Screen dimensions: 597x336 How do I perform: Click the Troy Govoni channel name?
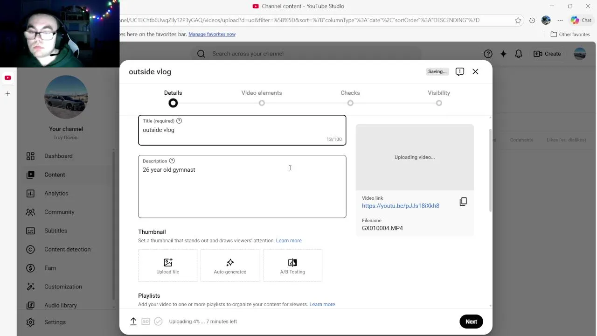click(66, 138)
